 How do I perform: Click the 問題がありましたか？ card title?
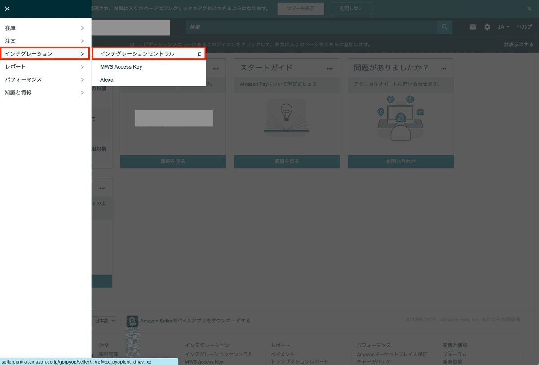[x=391, y=68]
